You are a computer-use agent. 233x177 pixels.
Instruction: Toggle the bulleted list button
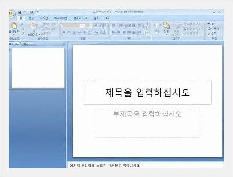point(114,26)
